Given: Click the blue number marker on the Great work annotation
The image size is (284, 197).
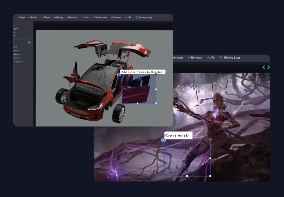Looking at the screenshot, I should tap(164, 140).
